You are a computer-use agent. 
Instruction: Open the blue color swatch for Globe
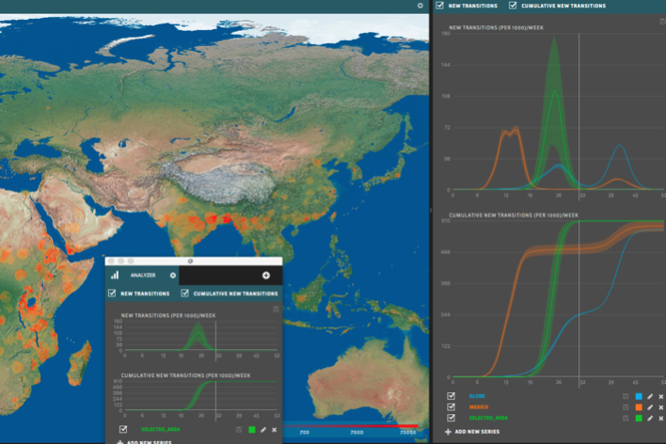pyautogui.click(x=638, y=397)
